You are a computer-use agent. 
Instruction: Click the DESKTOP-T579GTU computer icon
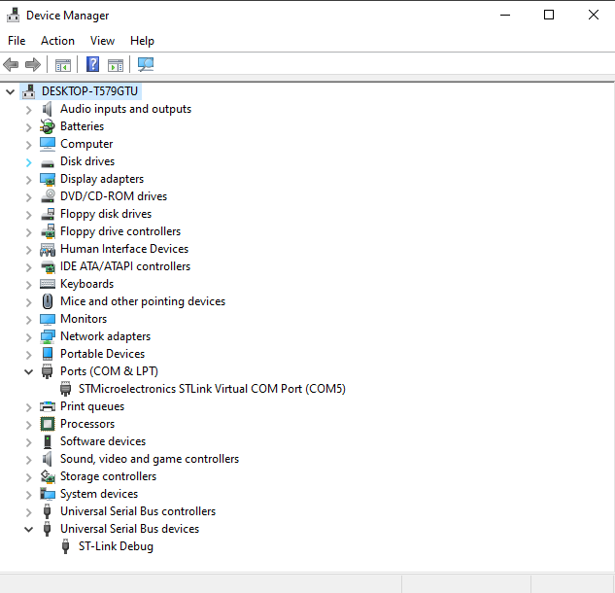[28, 91]
